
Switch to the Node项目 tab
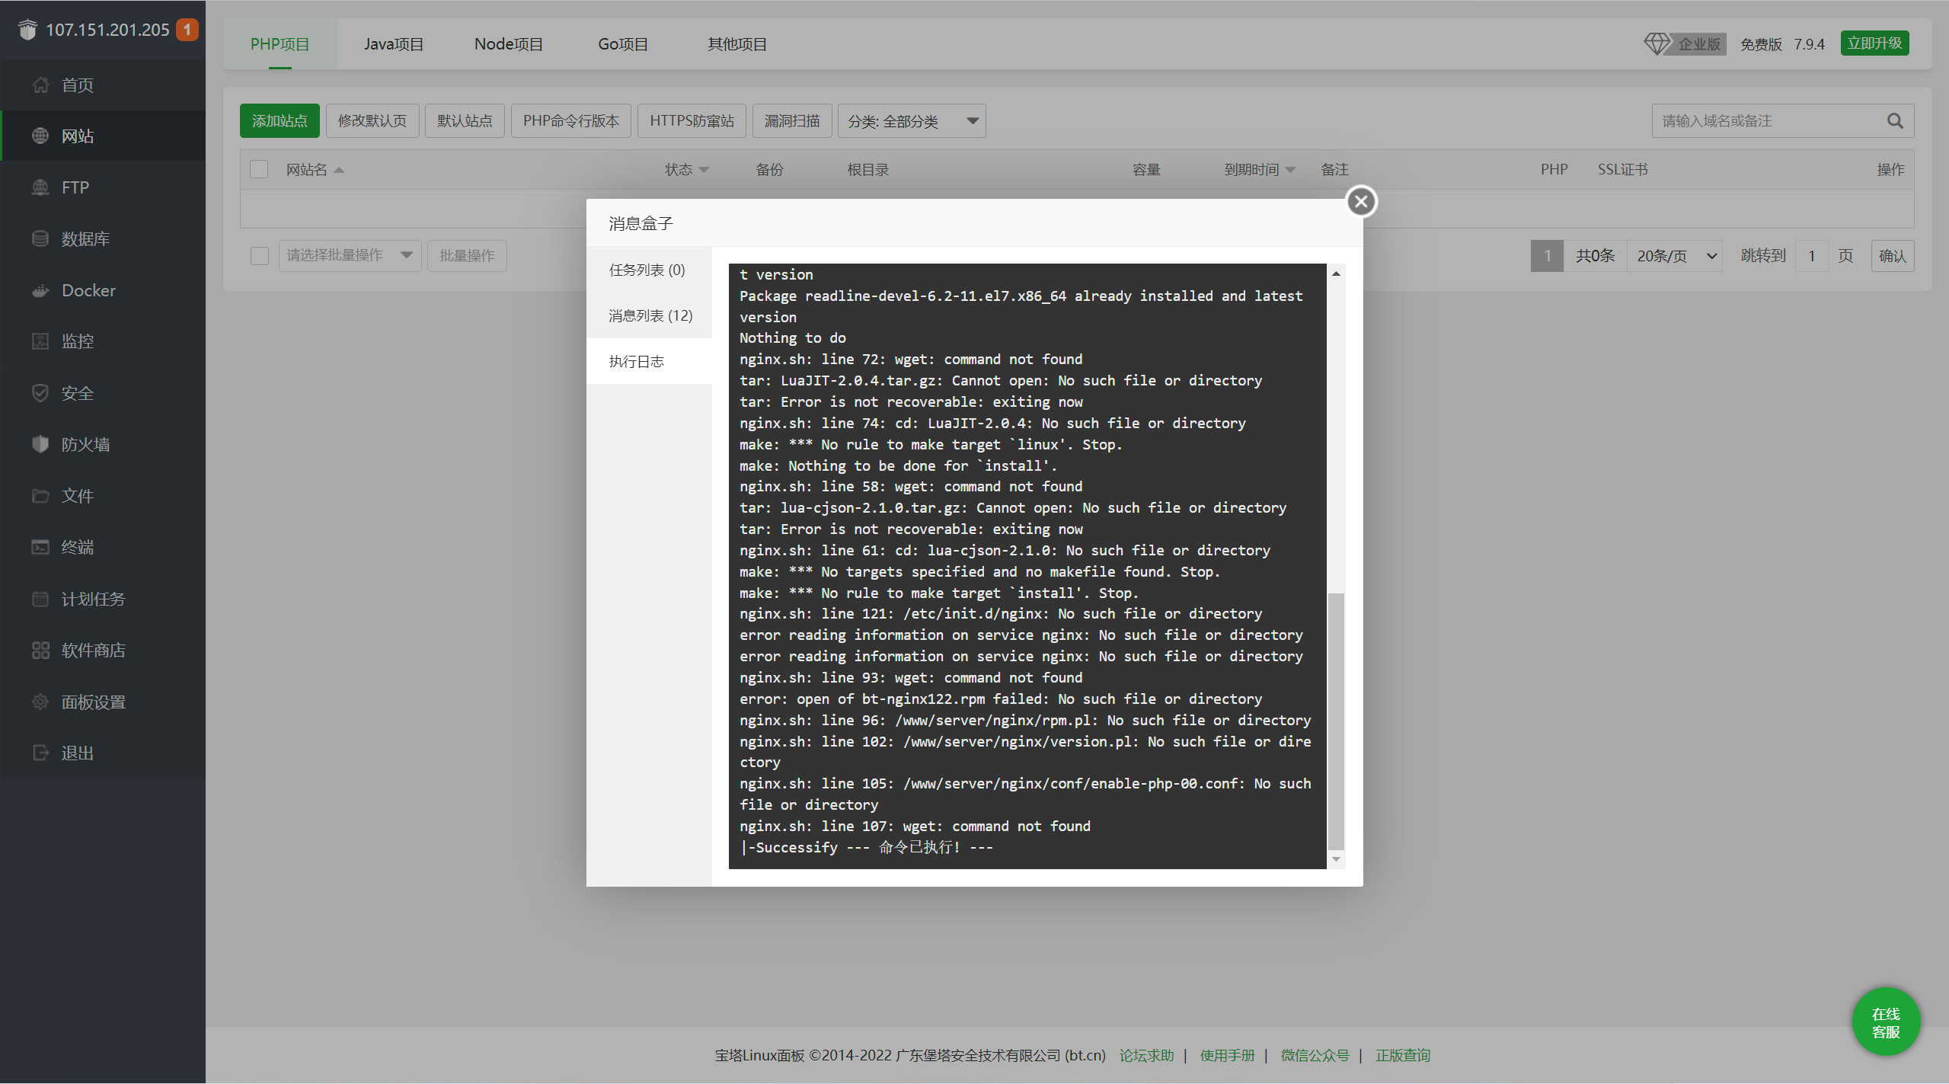[509, 44]
